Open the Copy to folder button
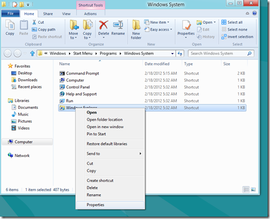The width and height of the screenshot is (270, 219). (x=87, y=30)
